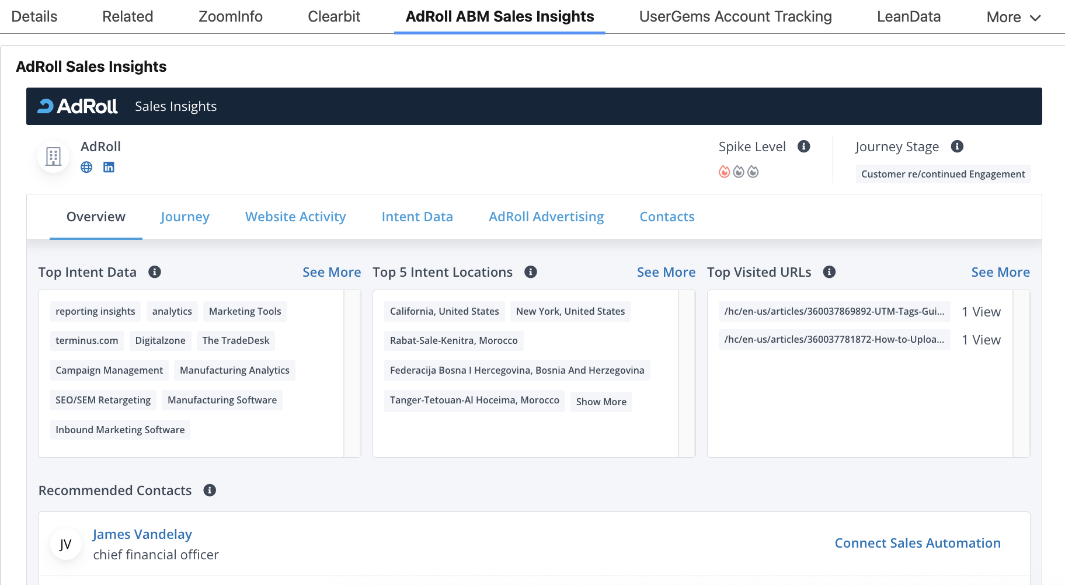
Task: Open the Clearbit tab
Action: pos(334,16)
